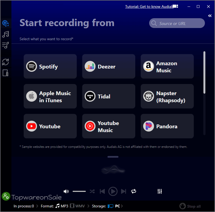The height and width of the screenshot is (212, 215).
Task: Choose Pandora as recording source
Action: (167, 126)
